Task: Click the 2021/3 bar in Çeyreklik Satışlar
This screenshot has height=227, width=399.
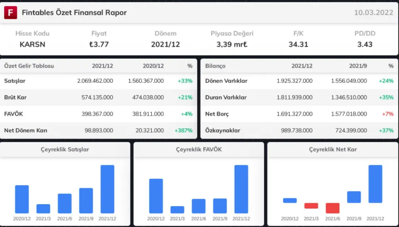Action: click(43, 209)
